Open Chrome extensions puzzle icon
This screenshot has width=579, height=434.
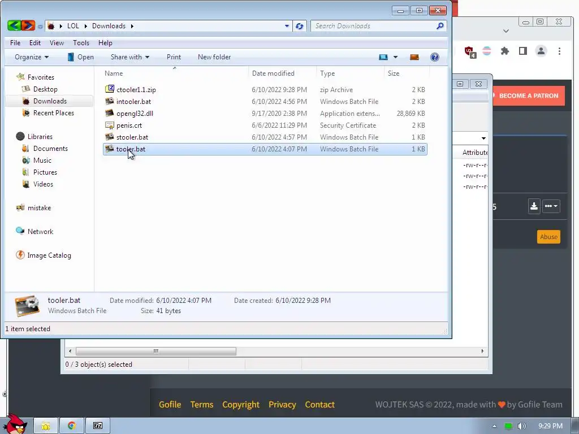click(x=505, y=51)
